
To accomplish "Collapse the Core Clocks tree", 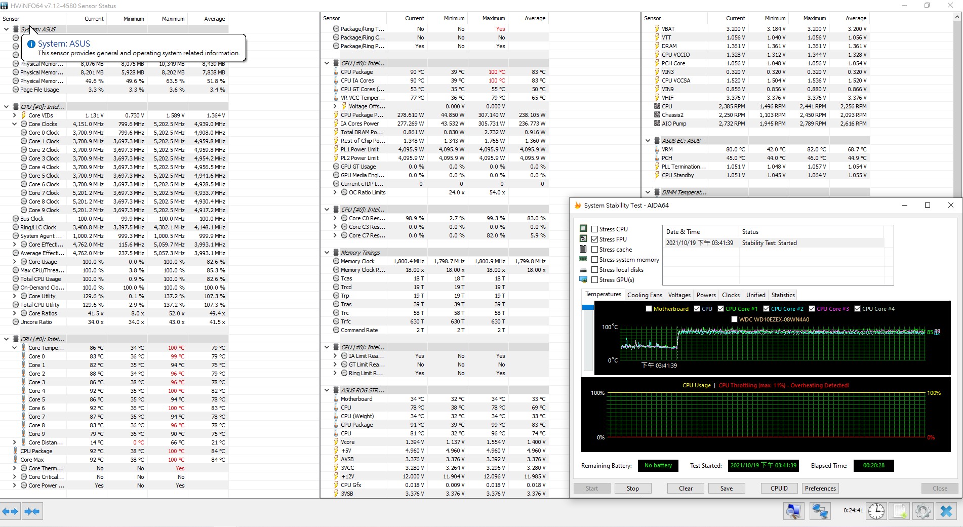I will pos(15,124).
